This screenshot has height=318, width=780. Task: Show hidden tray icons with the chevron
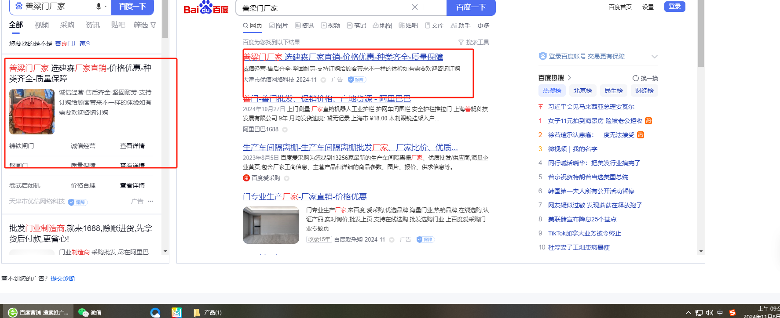tap(688, 313)
